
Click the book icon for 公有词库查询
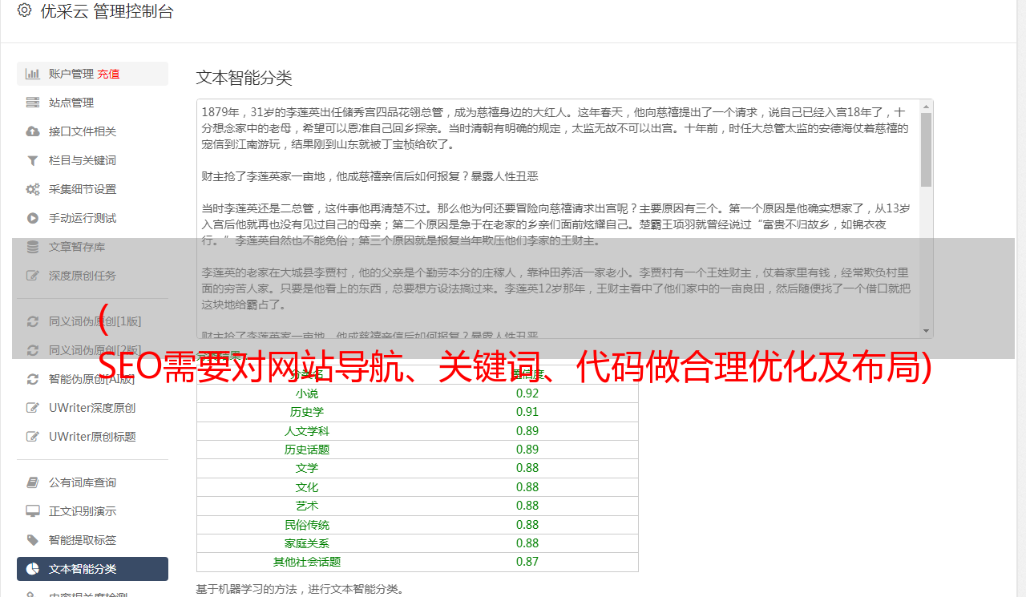pos(32,482)
